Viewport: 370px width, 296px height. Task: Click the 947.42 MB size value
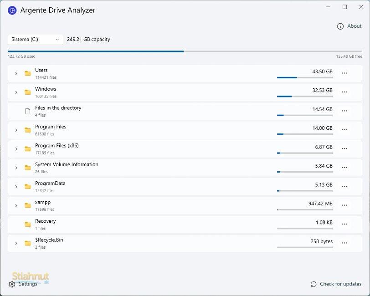pyautogui.click(x=320, y=204)
